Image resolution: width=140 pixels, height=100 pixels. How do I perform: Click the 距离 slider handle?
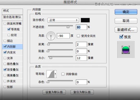[49, 44]
